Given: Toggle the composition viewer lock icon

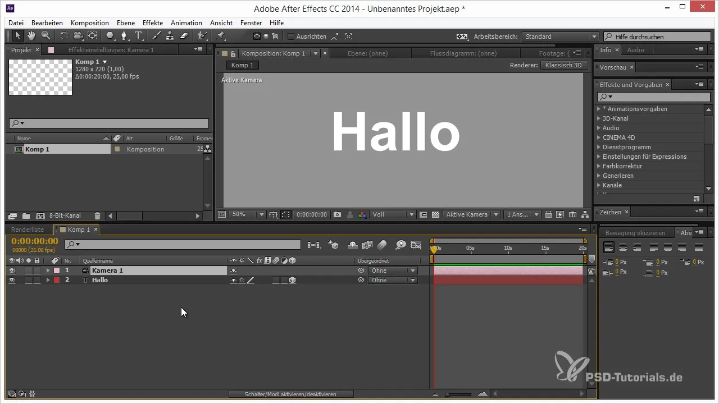Looking at the screenshot, I should click(x=233, y=53).
